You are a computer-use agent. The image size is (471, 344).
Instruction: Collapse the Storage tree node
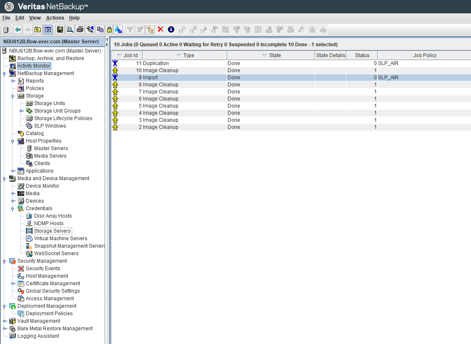[13, 96]
